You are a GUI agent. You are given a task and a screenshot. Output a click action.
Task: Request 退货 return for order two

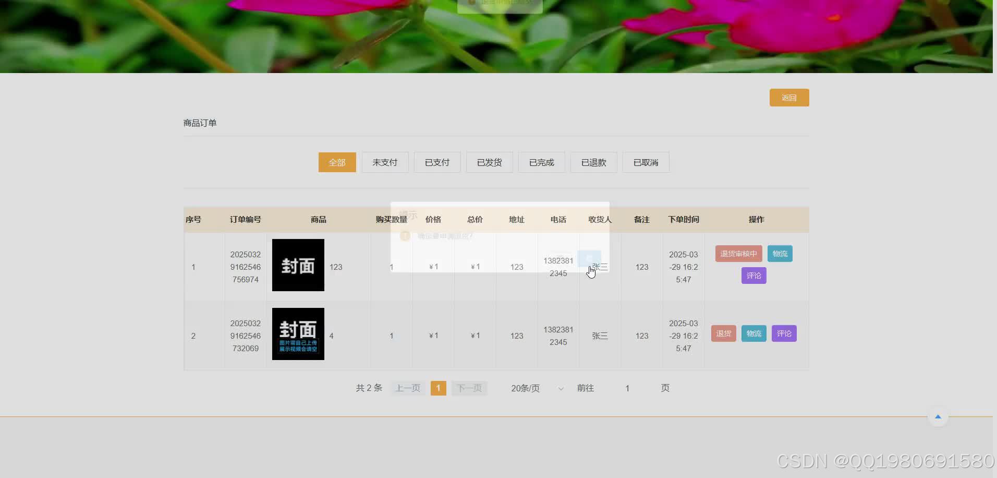point(723,333)
